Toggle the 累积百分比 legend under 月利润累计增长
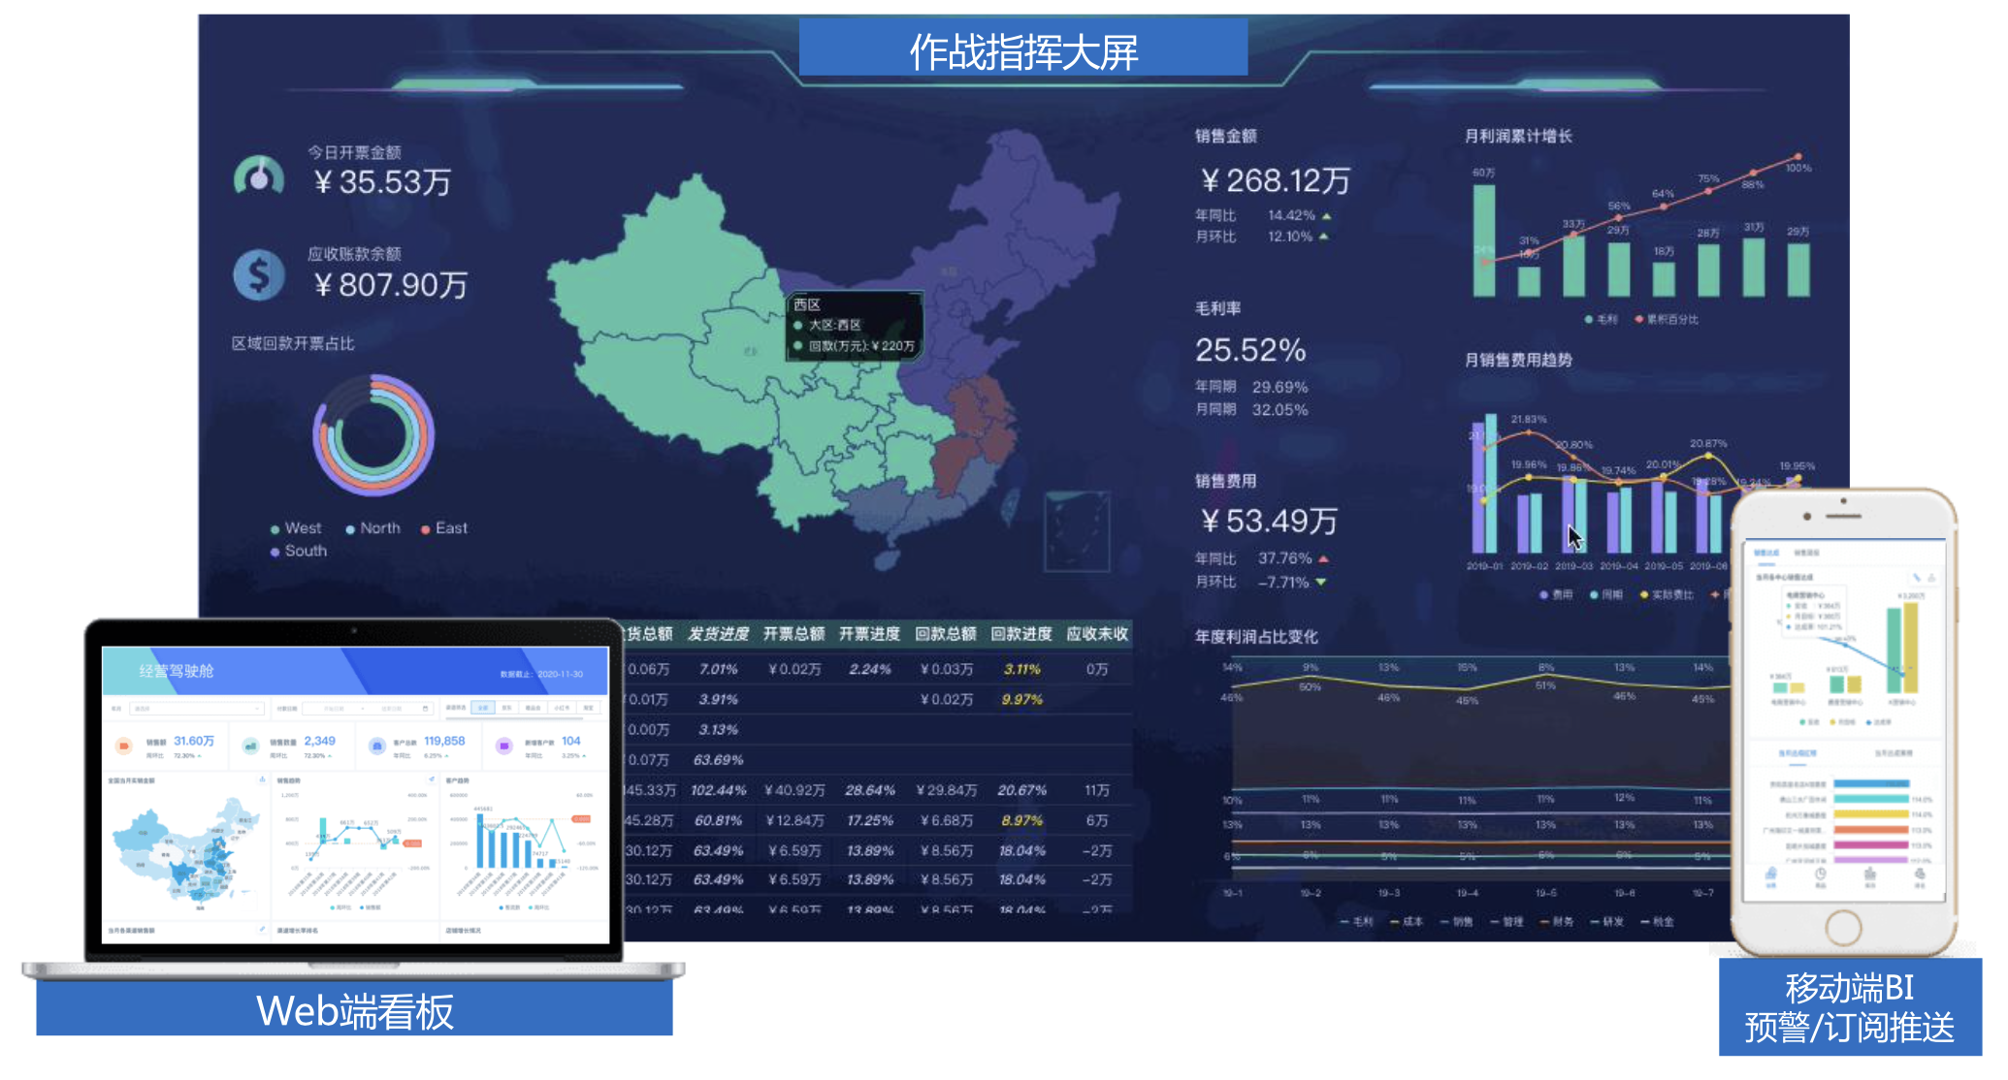 coord(1667,319)
